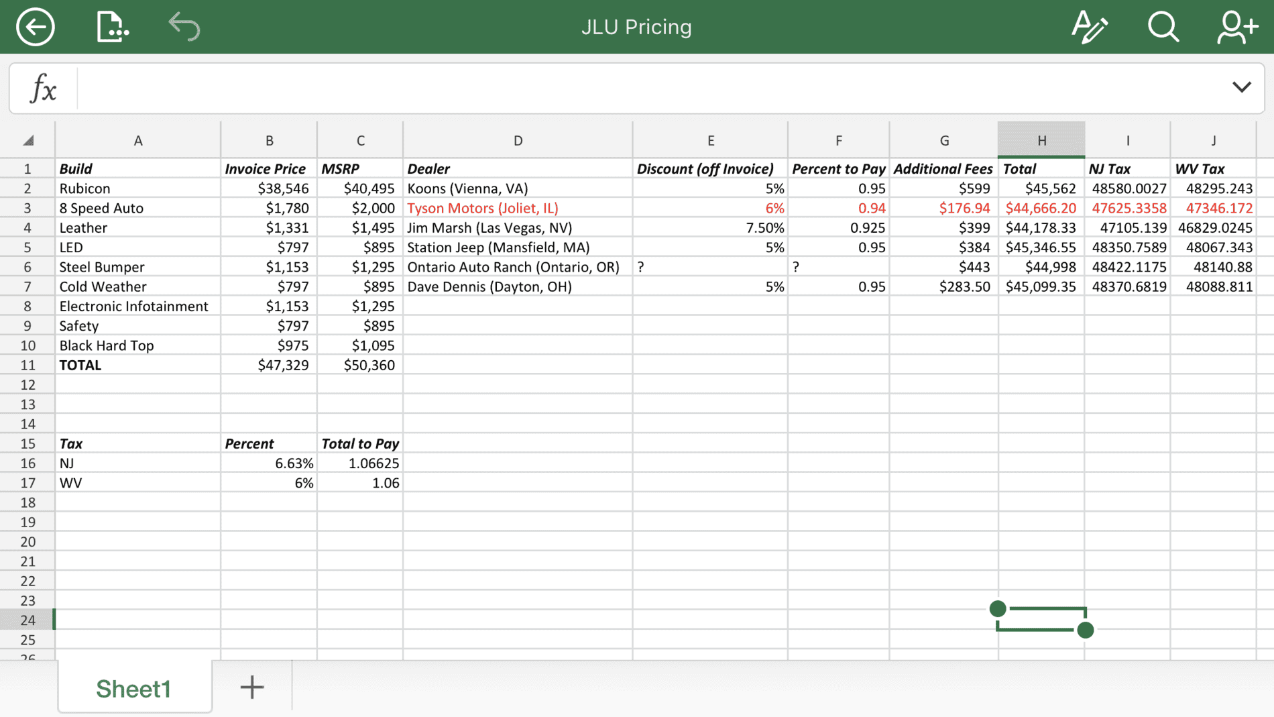Viewport: 1274px width, 717px height.
Task: Select the Cold Weather cell
Action: coord(138,286)
